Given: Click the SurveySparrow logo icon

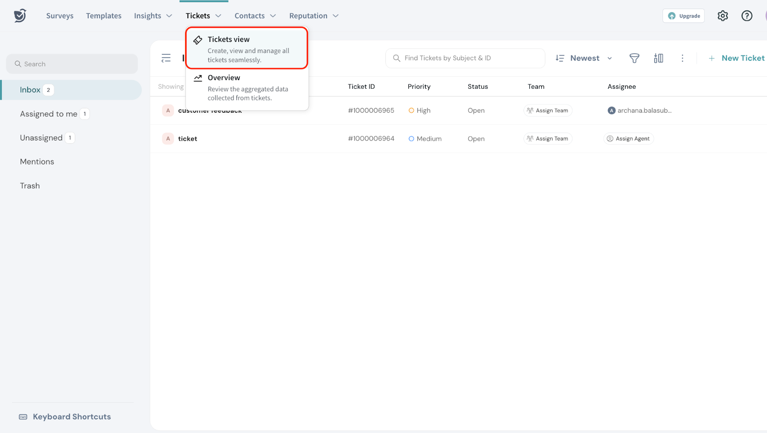Looking at the screenshot, I should (20, 16).
